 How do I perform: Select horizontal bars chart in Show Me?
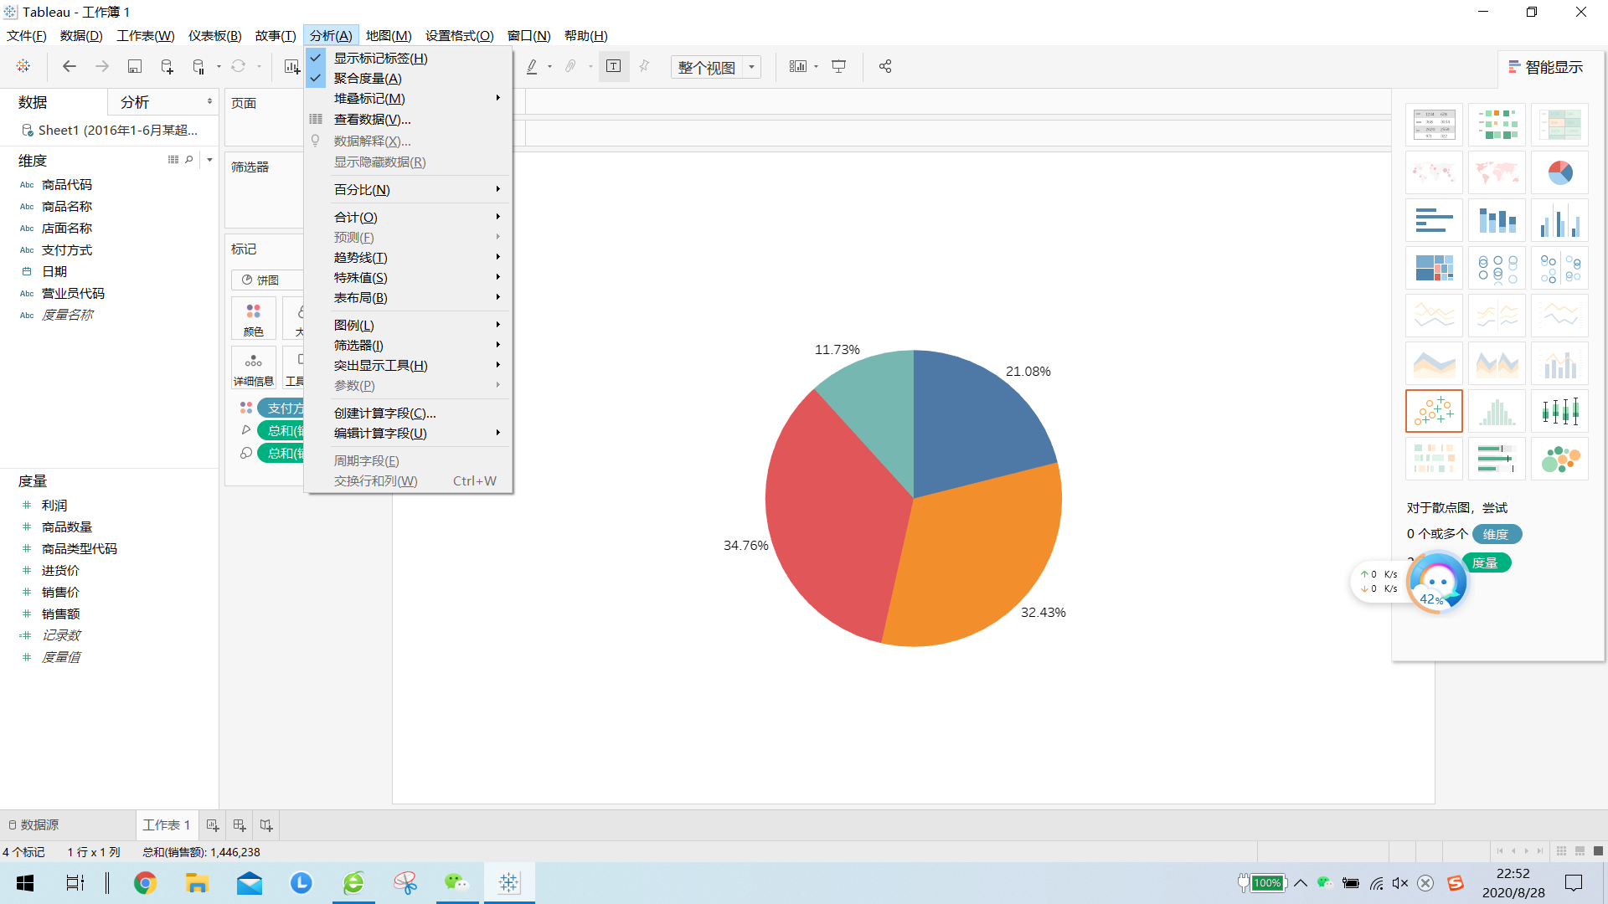pyautogui.click(x=1434, y=220)
